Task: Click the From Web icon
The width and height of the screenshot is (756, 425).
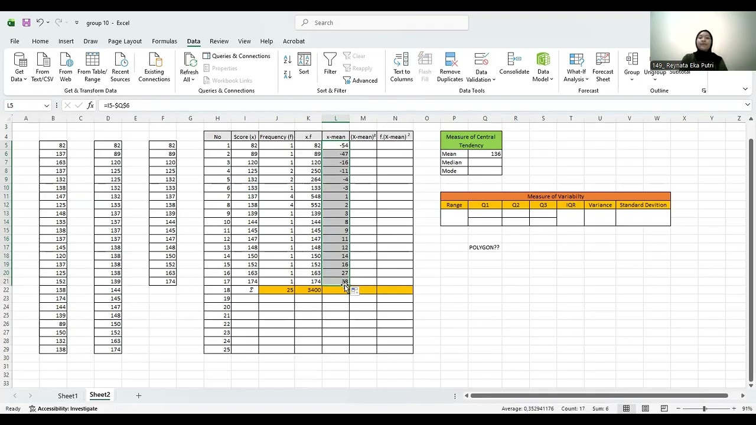Action: click(x=66, y=67)
